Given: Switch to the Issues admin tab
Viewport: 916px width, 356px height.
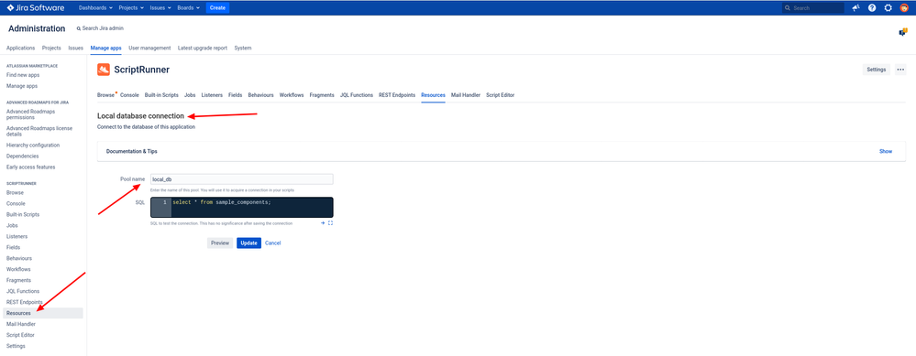Looking at the screenshot, I should pyautogui.click(x=76, y=48).
